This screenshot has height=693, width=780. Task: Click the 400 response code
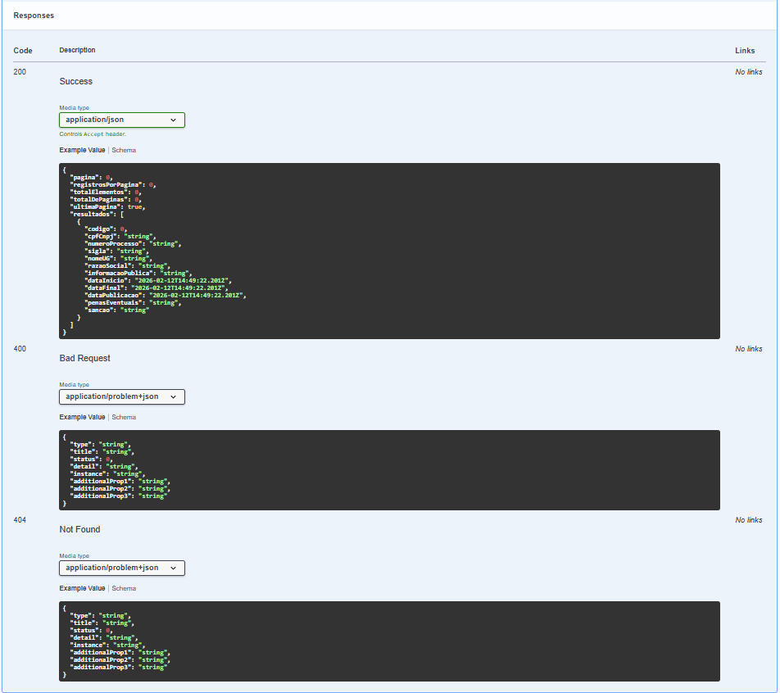click(20, 349)
